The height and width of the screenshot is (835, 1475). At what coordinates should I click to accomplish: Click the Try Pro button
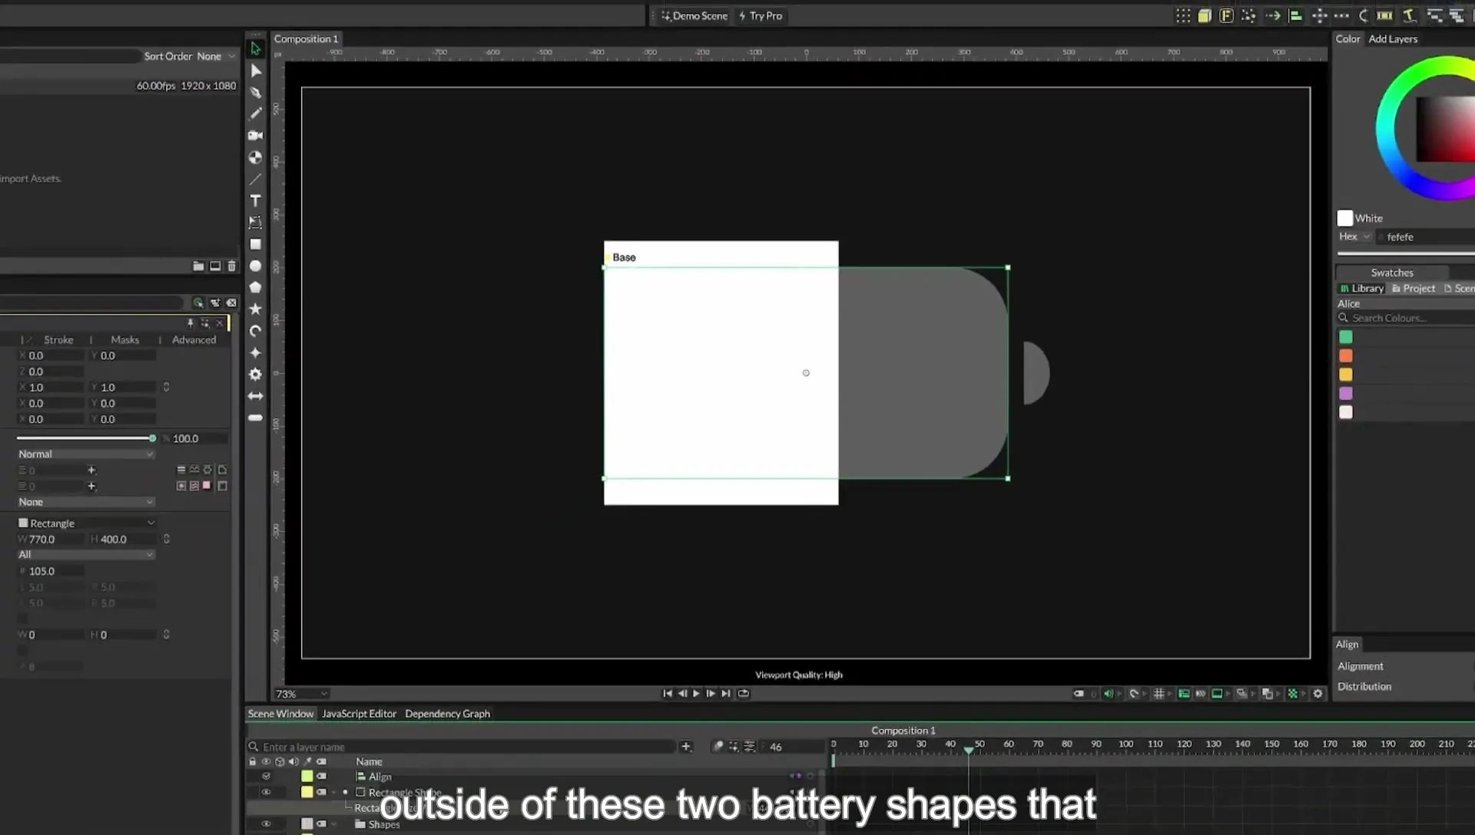[761, 16]
